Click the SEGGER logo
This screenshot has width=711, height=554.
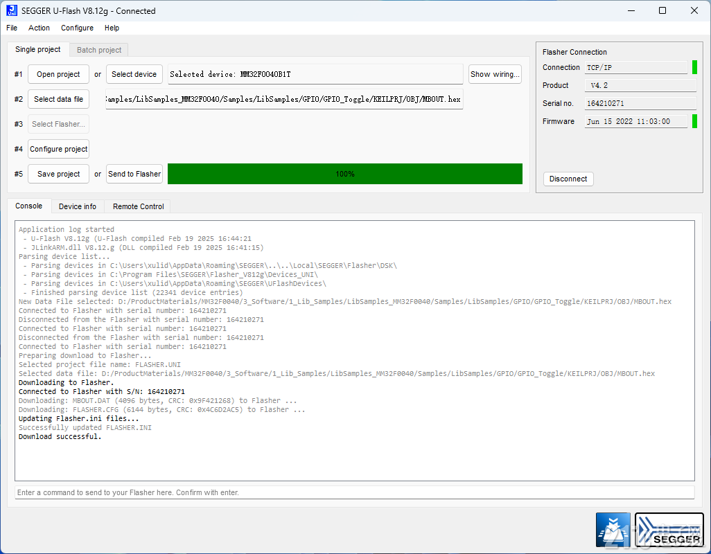669,530
